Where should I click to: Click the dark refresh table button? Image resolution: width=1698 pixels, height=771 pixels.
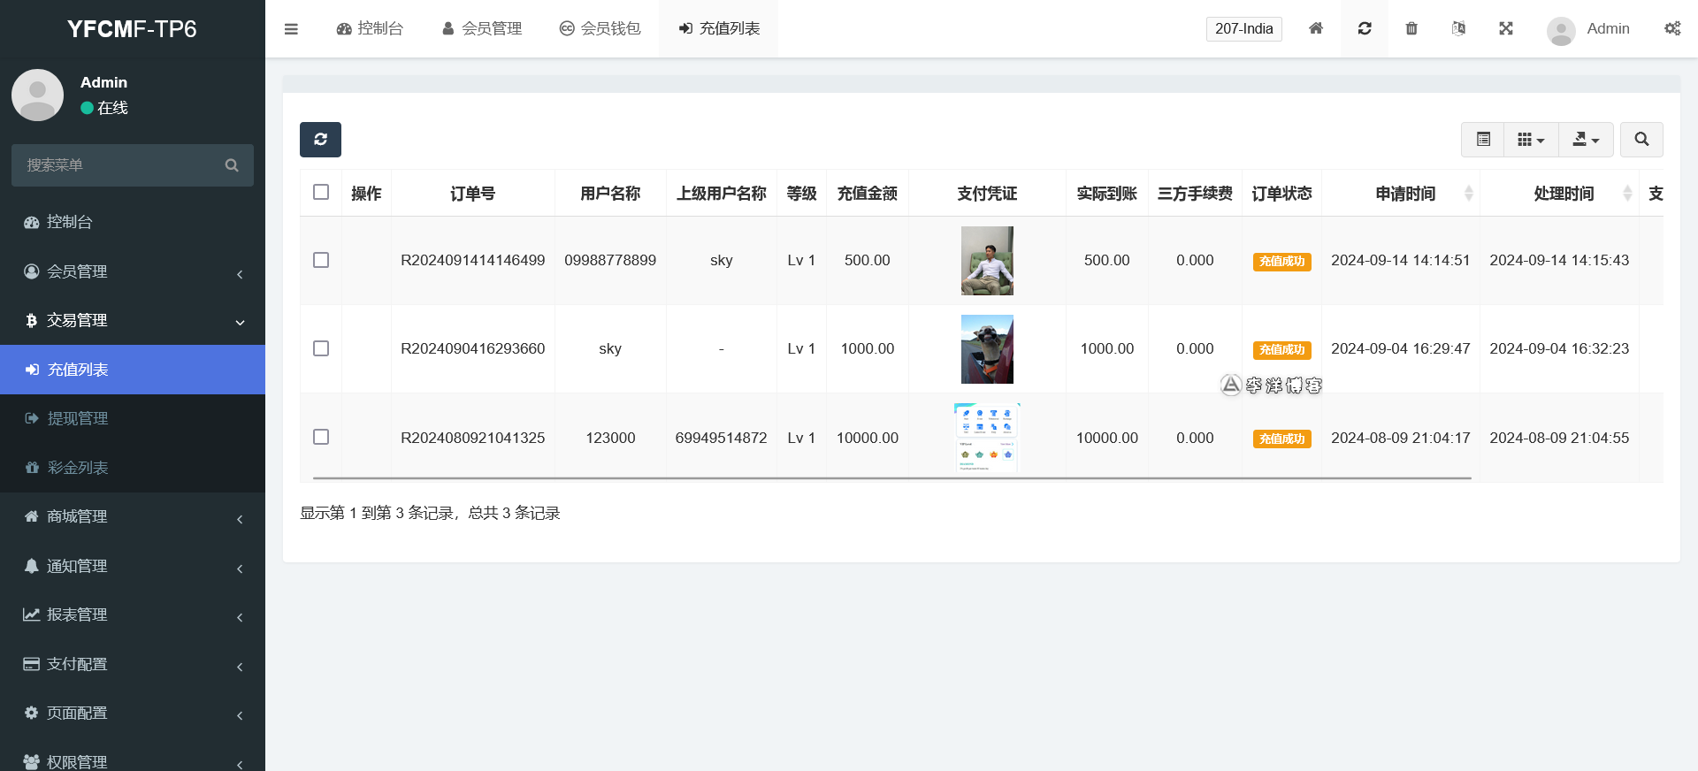[320, 140]
